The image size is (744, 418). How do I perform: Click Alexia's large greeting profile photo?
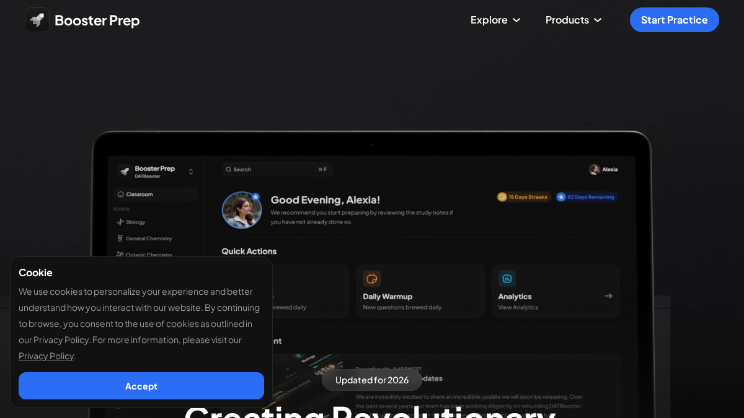[242, 210]
